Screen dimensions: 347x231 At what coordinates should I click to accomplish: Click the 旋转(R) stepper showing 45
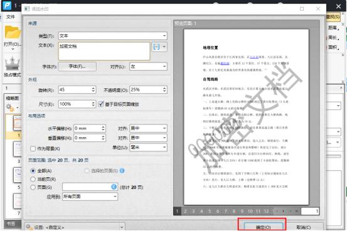click(77, 90)
